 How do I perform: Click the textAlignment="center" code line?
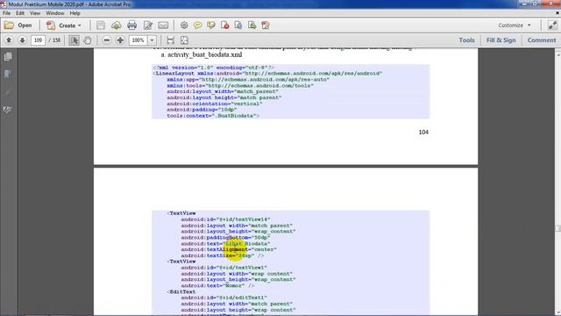229,249
